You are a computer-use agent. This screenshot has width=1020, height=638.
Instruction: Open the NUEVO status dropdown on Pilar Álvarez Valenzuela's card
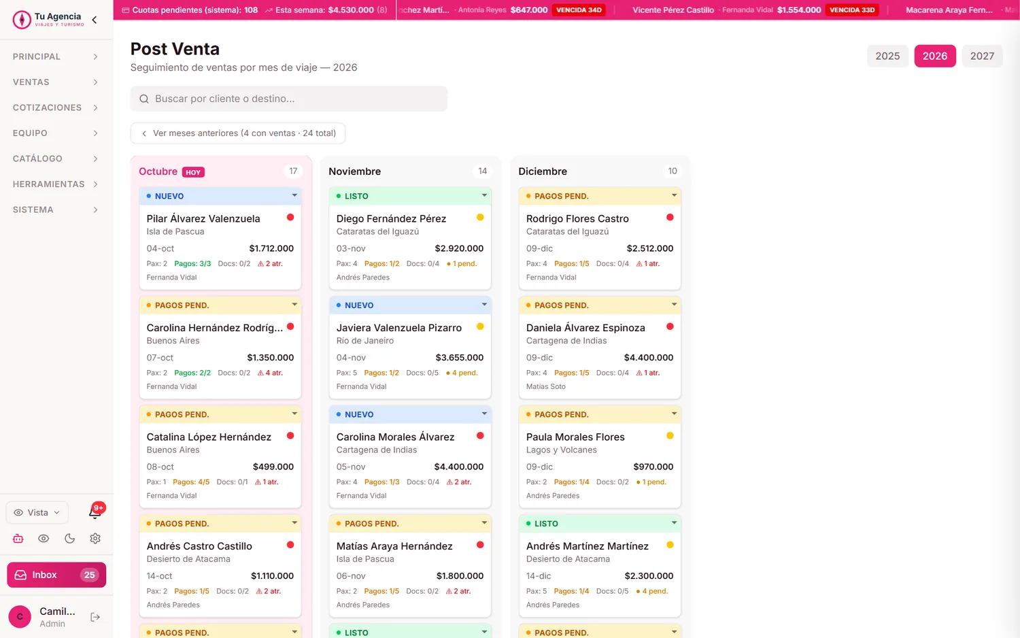pyautogui.click(x=220, y=196)
